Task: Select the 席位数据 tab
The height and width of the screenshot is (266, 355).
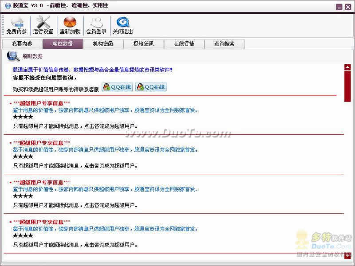Action: click(63, 44)
